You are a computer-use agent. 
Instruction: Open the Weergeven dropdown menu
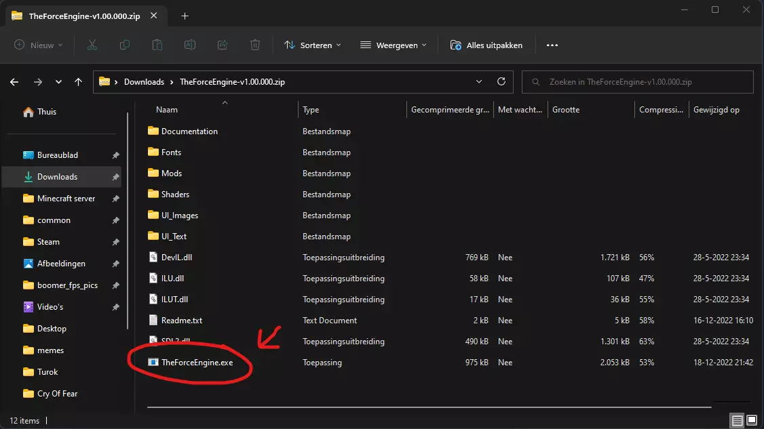click(394, 45)
